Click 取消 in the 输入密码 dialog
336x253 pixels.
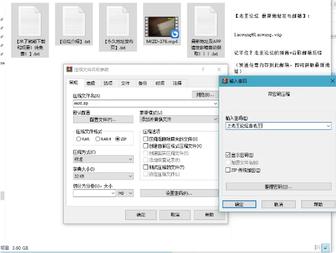coord(279,204)
